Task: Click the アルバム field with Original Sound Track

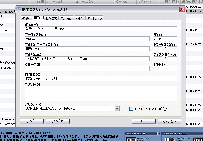Action: pos(87,59)
